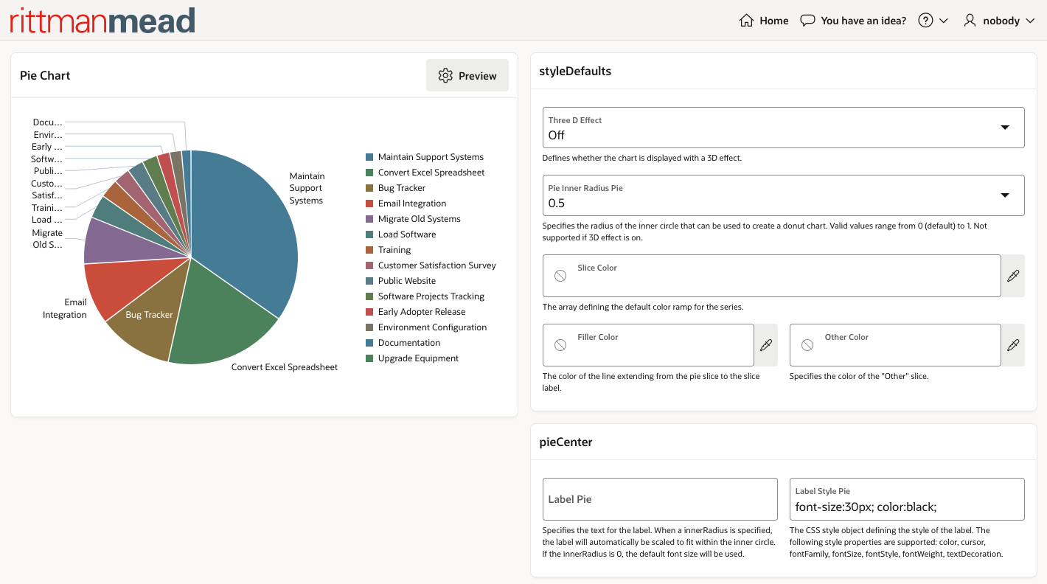Click You have an idea? menu item
The width and height of the screenshot is (1047, 584).
click(x=861, y=20)
